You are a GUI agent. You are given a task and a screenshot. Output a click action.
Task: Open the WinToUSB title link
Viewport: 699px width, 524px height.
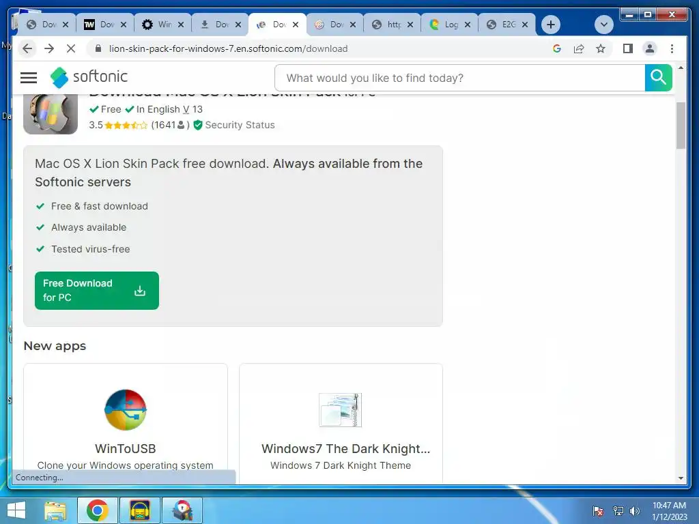click(126, 449)
